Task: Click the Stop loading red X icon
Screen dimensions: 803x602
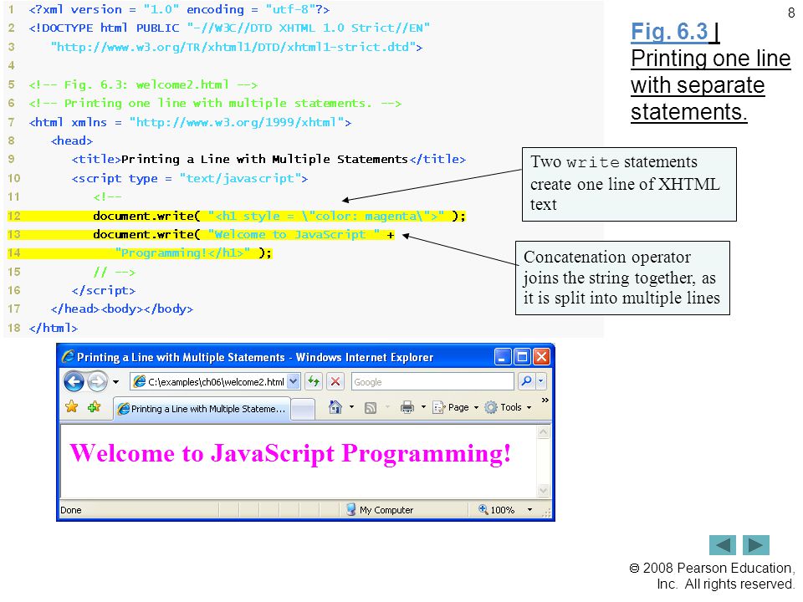Action: click(x=335, y=381)
